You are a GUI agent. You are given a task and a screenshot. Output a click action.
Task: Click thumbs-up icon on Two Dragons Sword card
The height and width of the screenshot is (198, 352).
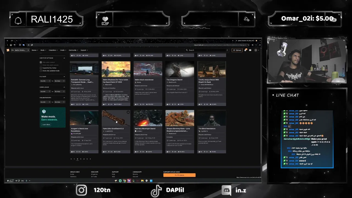tap(168, 104)
